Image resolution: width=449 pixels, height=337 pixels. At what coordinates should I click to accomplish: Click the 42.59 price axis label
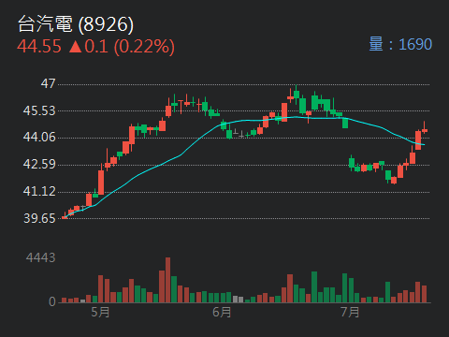pos(39,164)
